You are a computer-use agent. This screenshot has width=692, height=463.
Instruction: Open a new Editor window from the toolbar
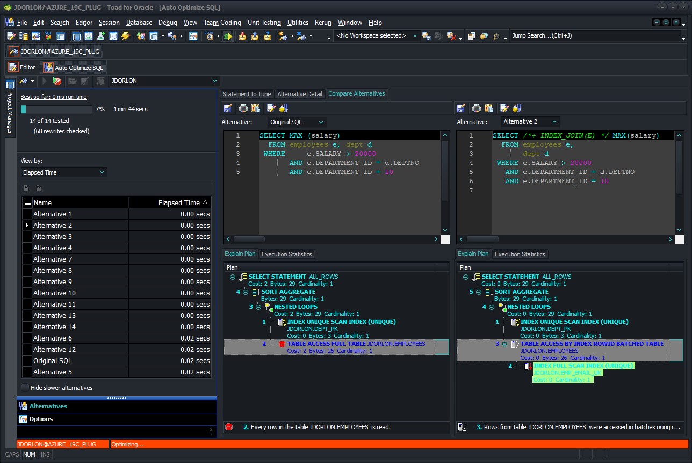[11, 35]
